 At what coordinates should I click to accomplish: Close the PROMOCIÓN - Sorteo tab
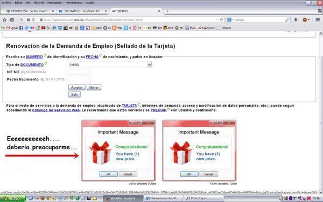pos(53,11)
